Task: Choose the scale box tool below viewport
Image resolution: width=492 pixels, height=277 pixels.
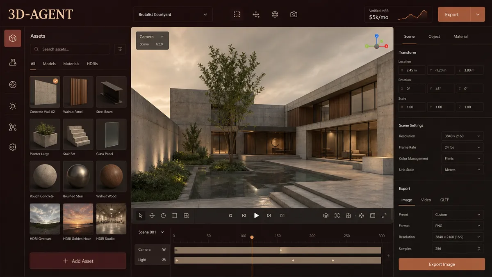Action: (175, 215)
